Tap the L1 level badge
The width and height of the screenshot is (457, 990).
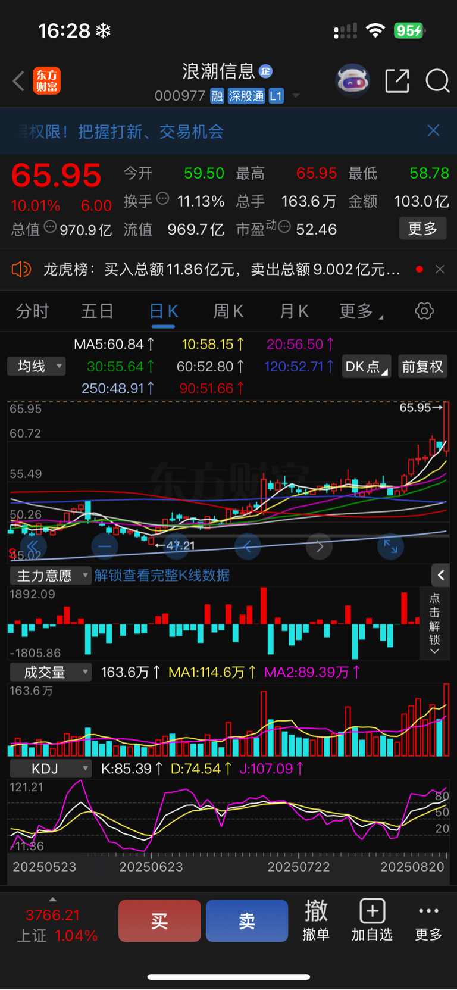(276, 96)
